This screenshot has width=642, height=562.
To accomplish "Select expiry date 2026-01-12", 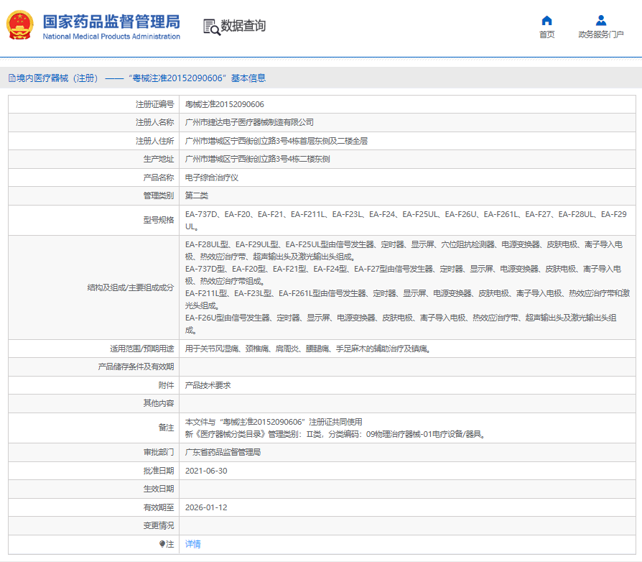I will click(x=206, y=507).
